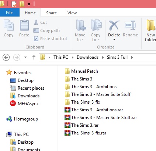
Task: Open the File menu tab
Action: [10, 12]
